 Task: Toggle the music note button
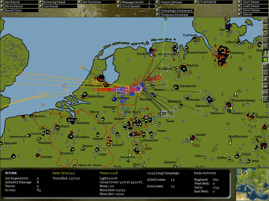(265, 99)
